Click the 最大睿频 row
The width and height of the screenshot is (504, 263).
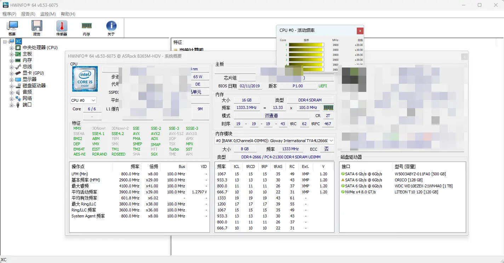[x=139, y=186]
